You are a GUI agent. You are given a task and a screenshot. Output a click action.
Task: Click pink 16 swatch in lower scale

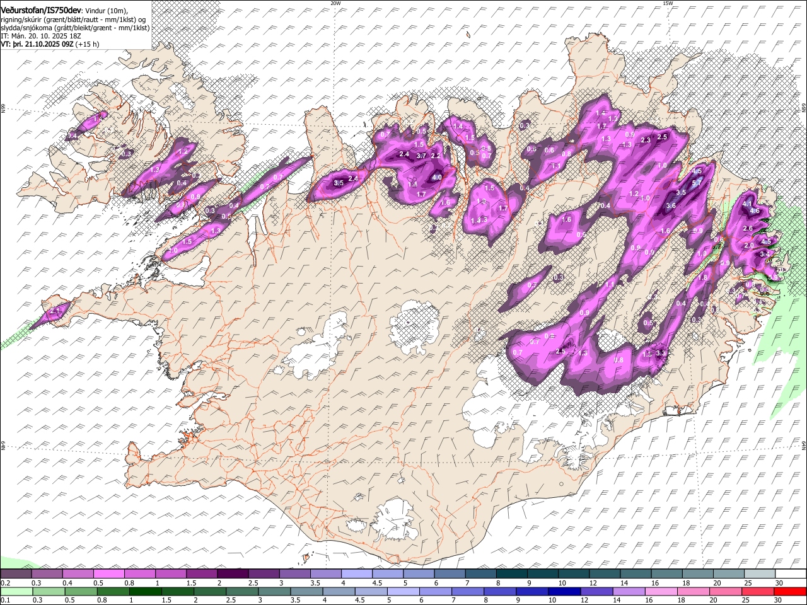point(661,591)
